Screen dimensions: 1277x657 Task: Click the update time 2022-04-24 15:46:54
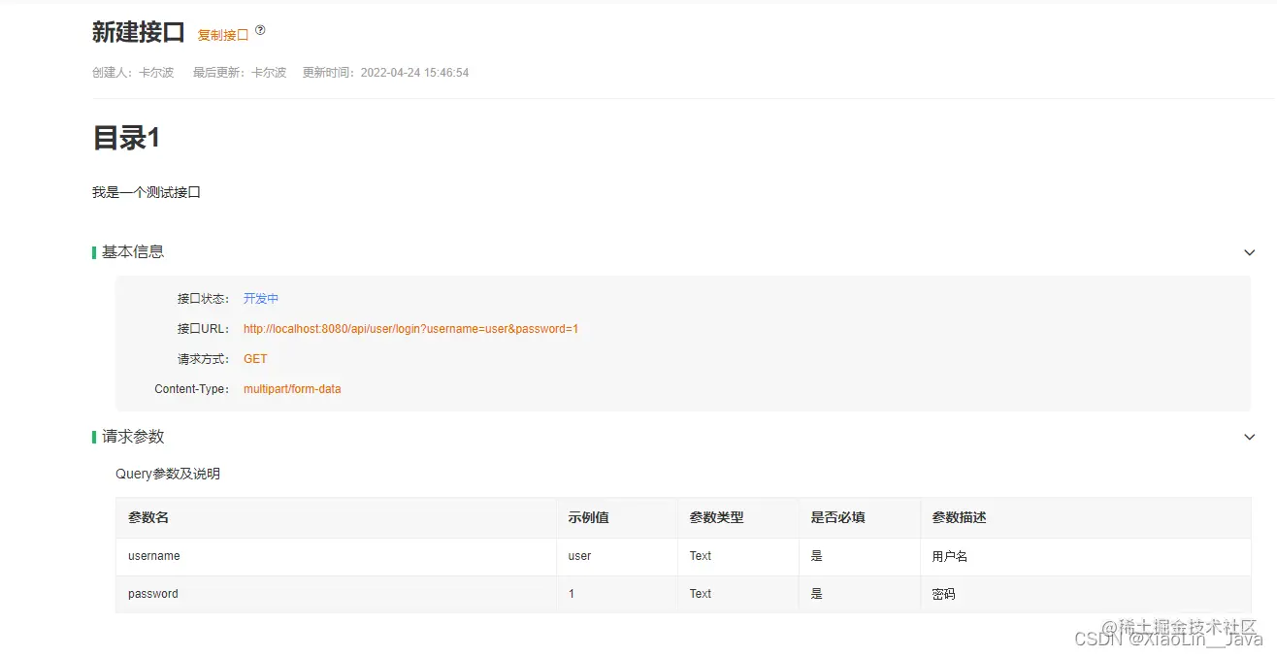pos(415,73)
